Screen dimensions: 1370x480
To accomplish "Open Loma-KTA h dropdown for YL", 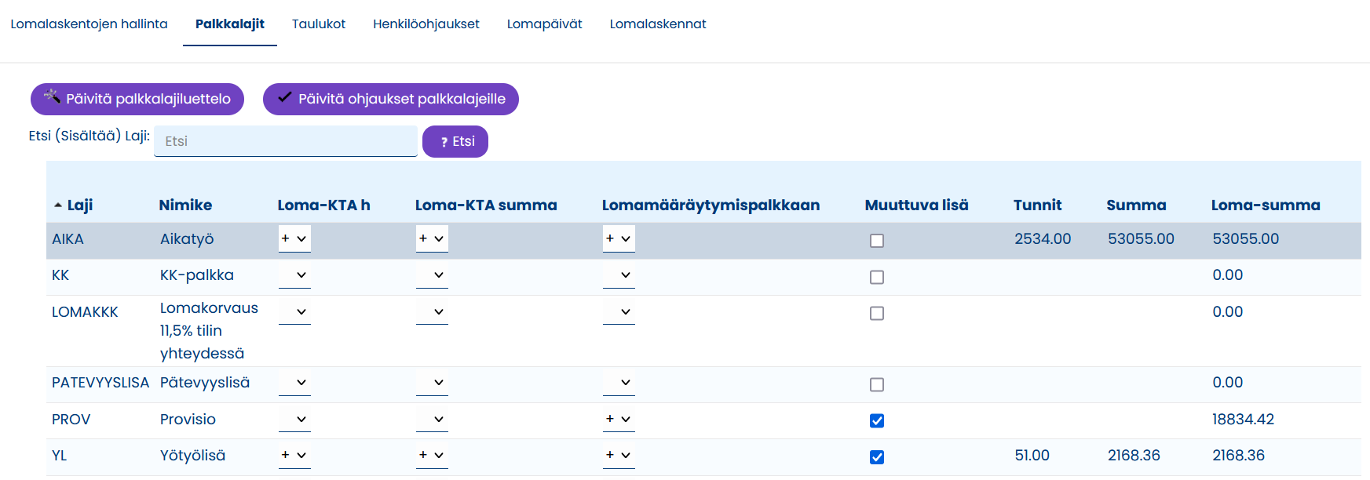I will pyautogui.click(x=294, y=455).
